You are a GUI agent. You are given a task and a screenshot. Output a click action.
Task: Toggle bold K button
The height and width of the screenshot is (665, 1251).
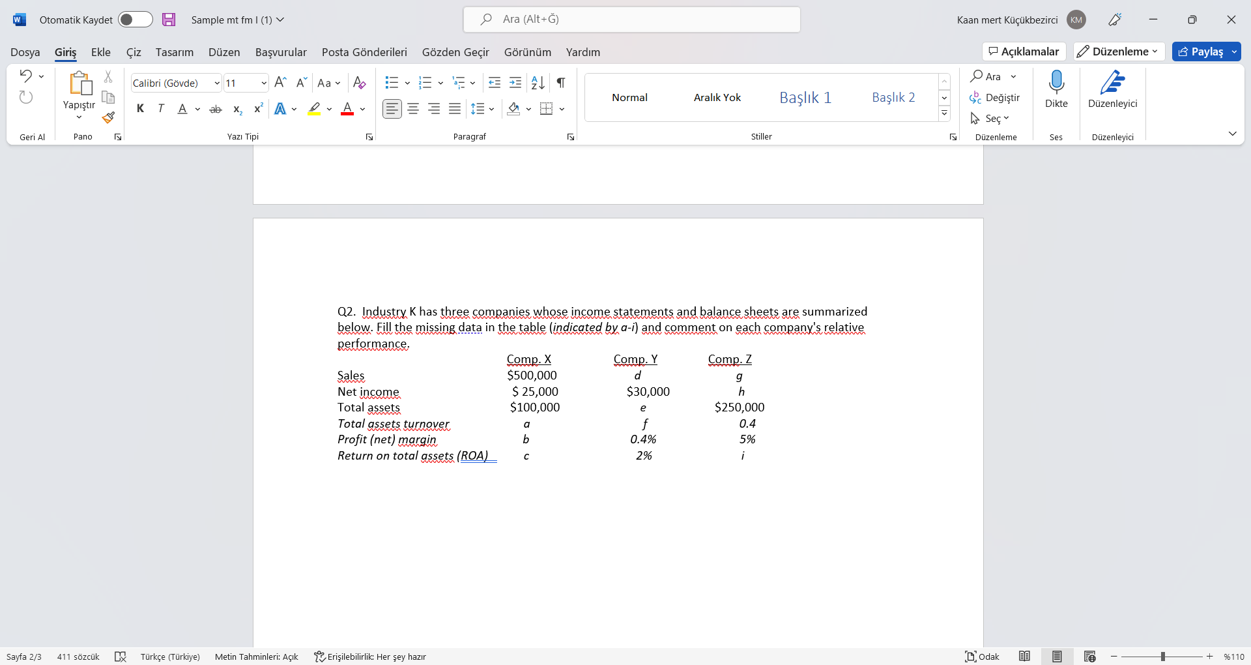pos(140,109)
